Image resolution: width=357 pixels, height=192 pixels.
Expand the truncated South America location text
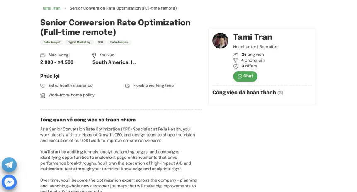pyautogui.click(x=114, y=62)
